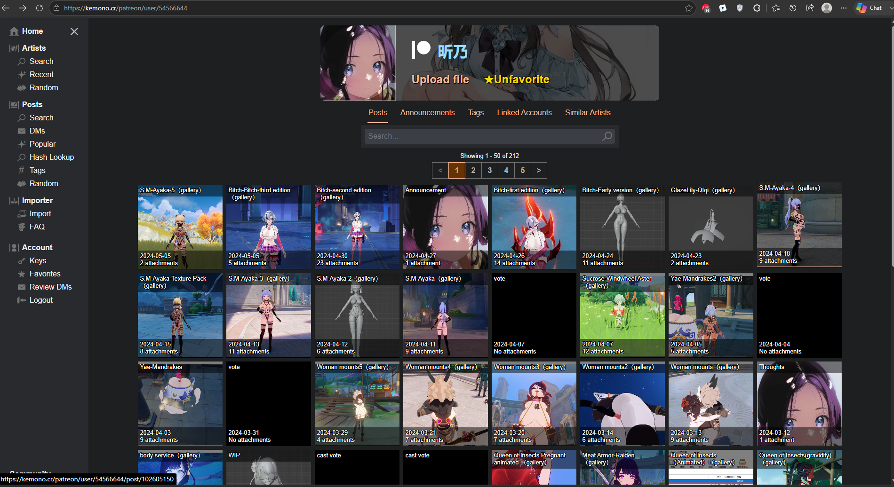Open Search under the Artists section

(41, 61)
